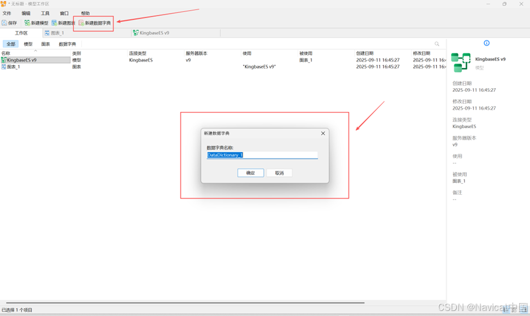
Task: Click the horizontal scrollbar at list bottom
Action: pos(185,303)
